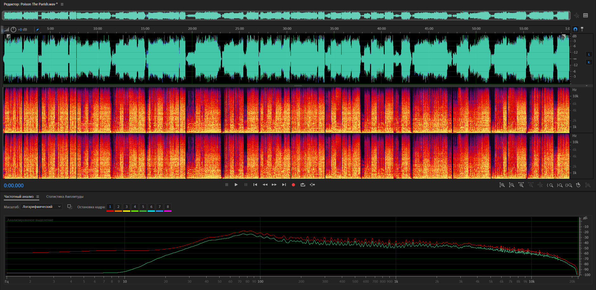Image resolution: width=596 pixels, height=290 pixels.
Task: Click the 15:00 mark on timeline ruler
Action: click(x=145, y=29)
